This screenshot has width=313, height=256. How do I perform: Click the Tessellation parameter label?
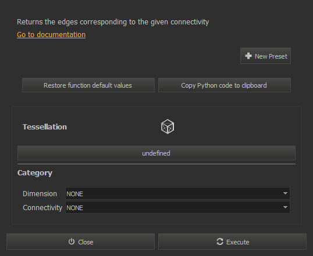click(45, 127)
